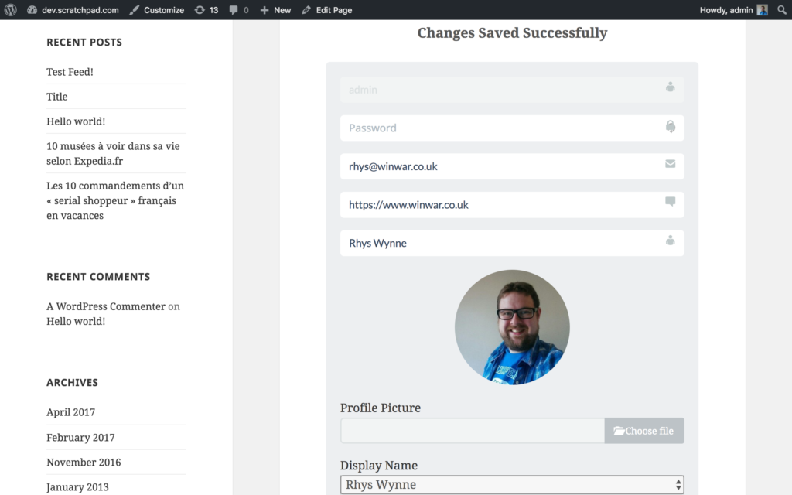Open the Hello world! recent post
This screenshot has width=792, height=495.
click(76, 121)
